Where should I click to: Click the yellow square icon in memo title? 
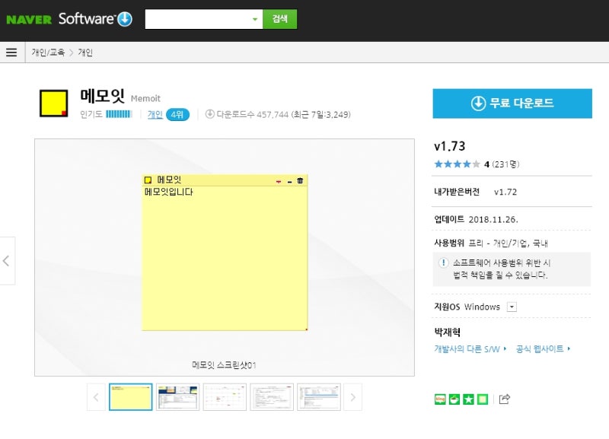(148, 180)
